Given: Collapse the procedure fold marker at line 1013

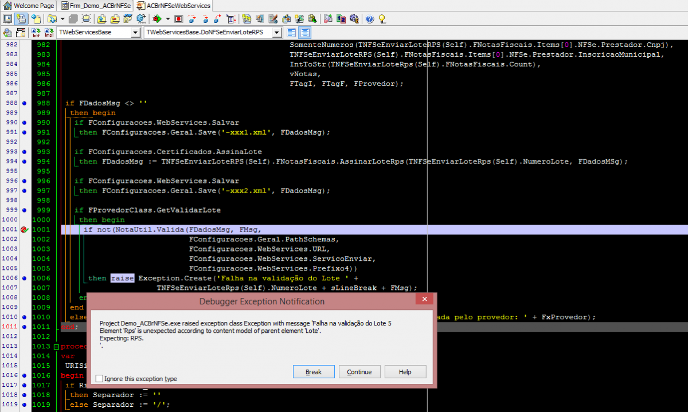Looking at the screenshot, I should point(56,347).
